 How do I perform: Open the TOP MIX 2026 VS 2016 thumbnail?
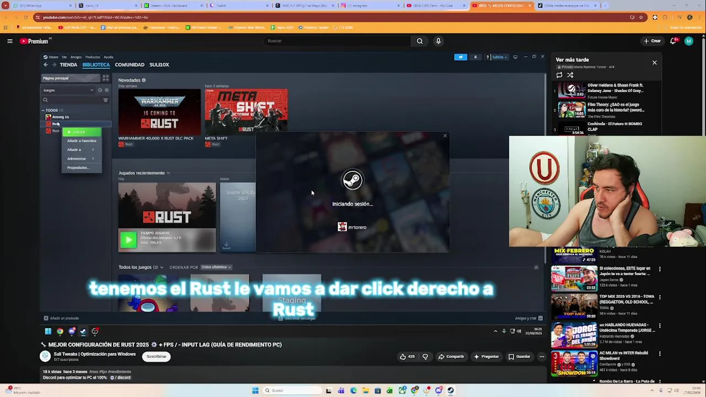point(574,307)
